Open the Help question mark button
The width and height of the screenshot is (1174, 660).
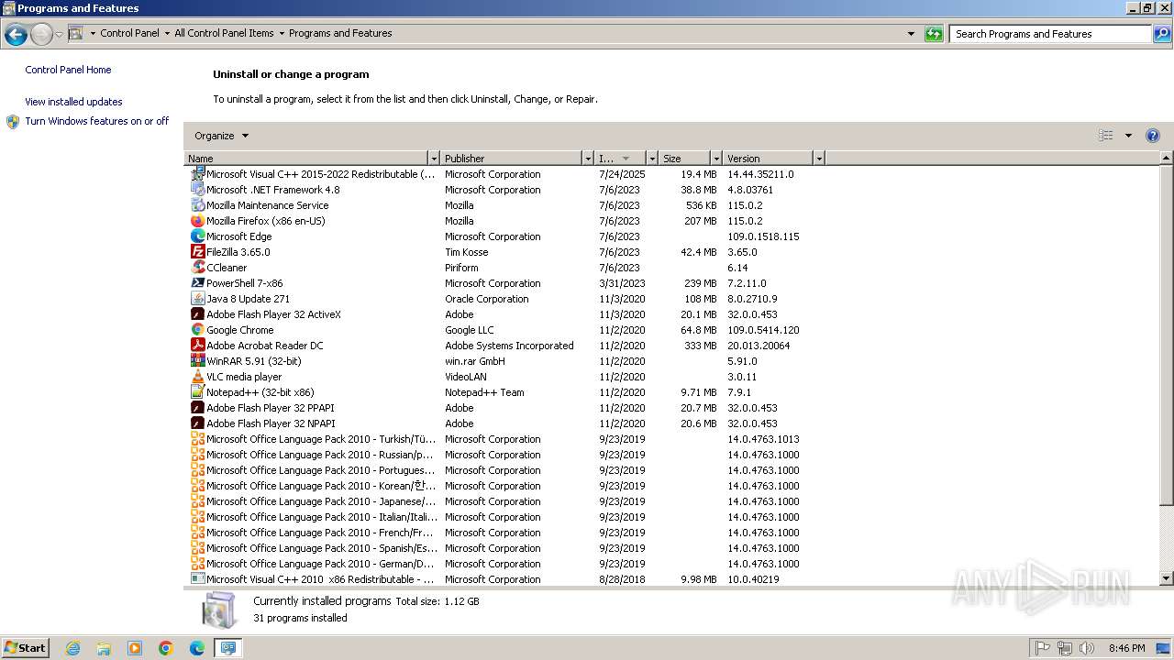(1153, 136)
